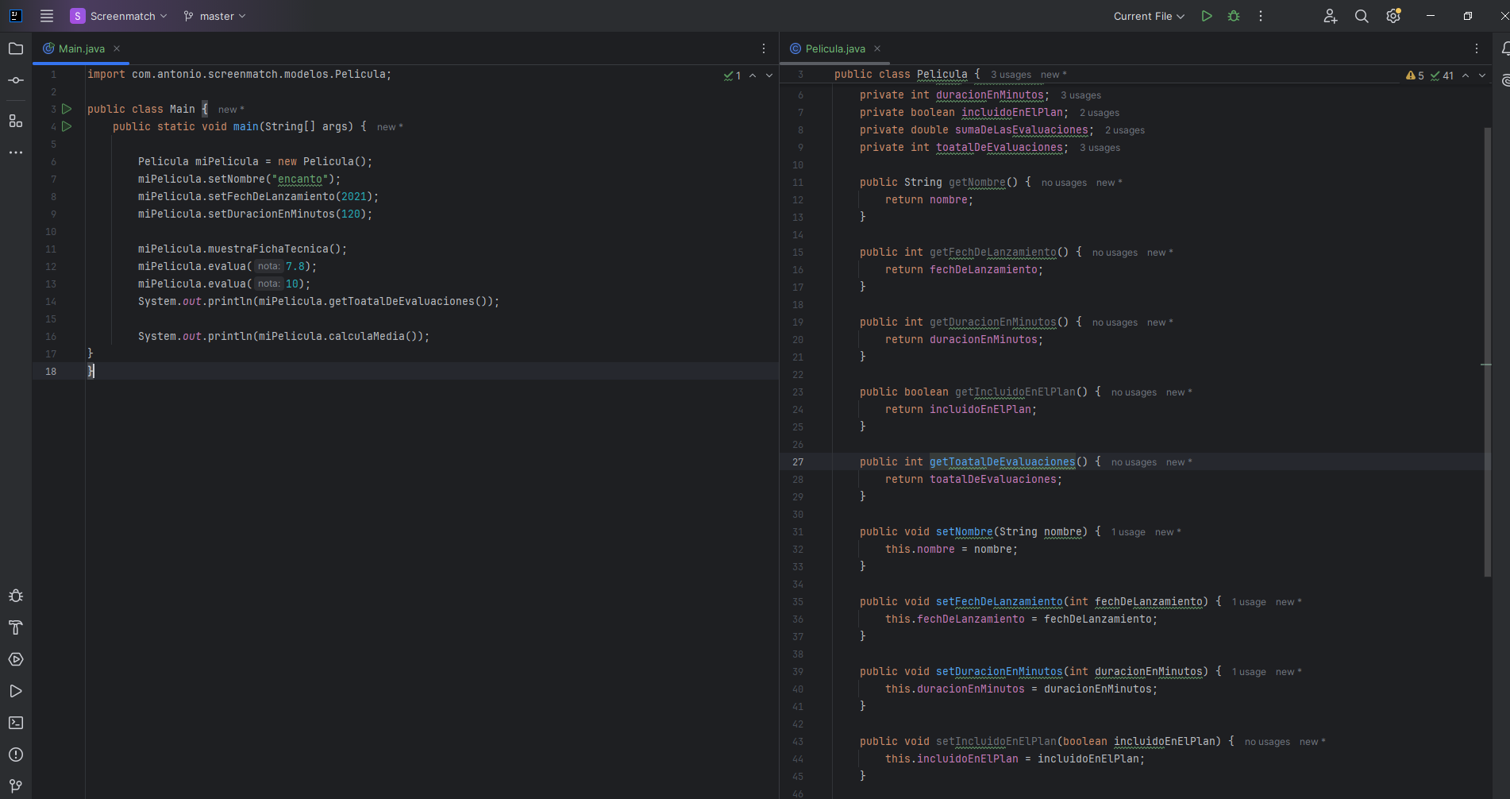This screenshot has width=1510, height=799.
Task: Run Main class from gutter line 3
Action: click(67, 109)
